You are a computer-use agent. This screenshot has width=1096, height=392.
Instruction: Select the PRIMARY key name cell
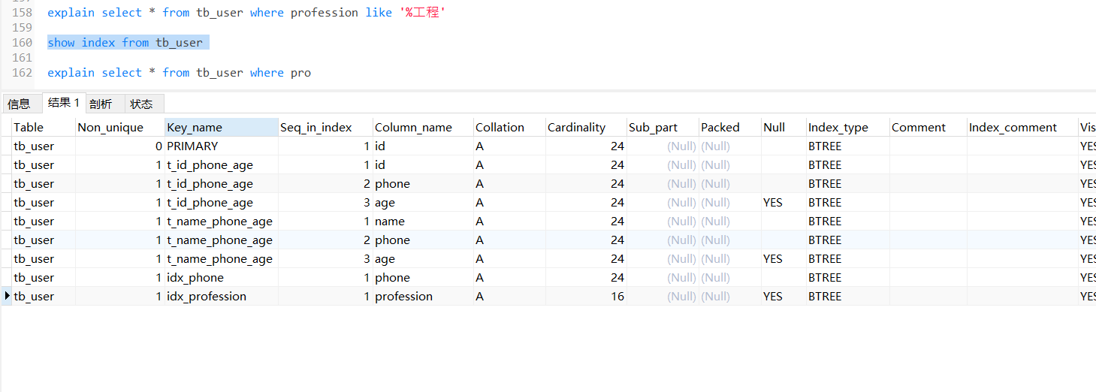192,146
